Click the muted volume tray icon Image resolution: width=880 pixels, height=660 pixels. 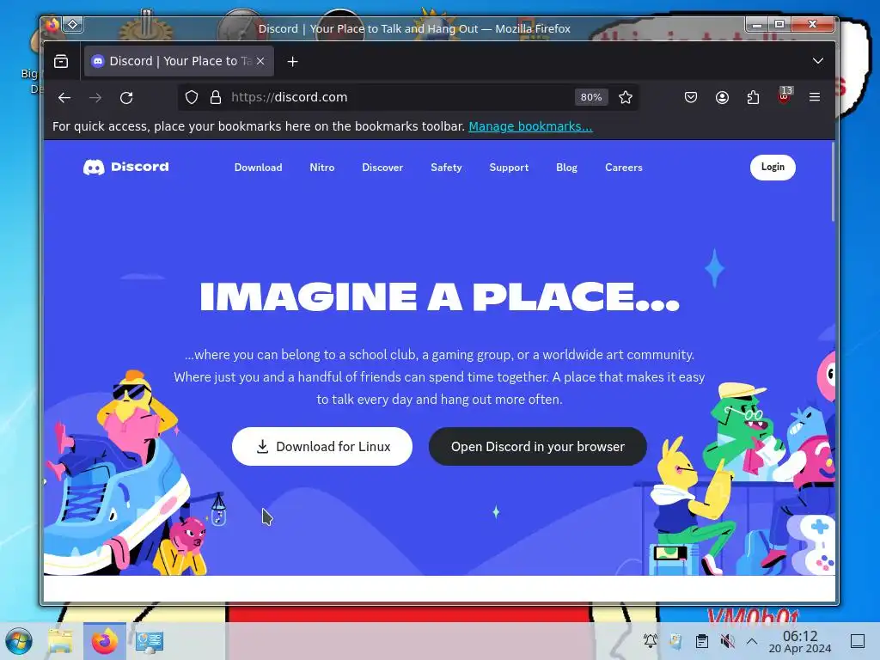727,641
